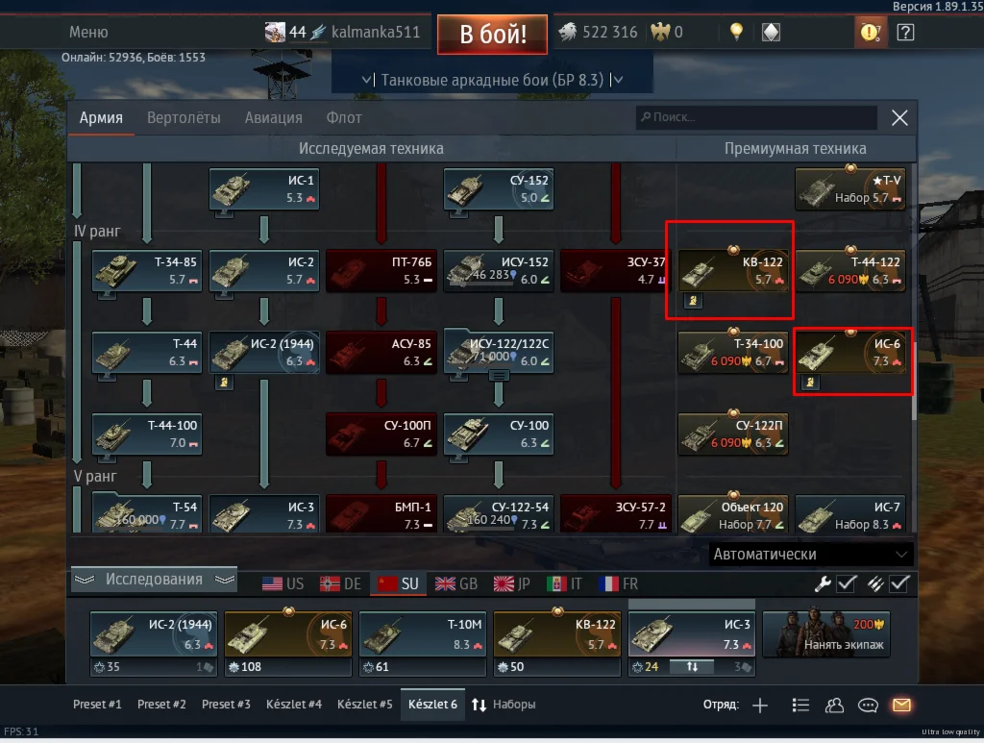The image size is (984, 743).
Task: Switch to the Флот tab
Action: pyautogui.click(x=344, y=117)
